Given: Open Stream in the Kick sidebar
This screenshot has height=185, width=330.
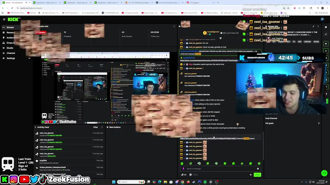Looking at the screenshot, I should [x=10, y=27].
